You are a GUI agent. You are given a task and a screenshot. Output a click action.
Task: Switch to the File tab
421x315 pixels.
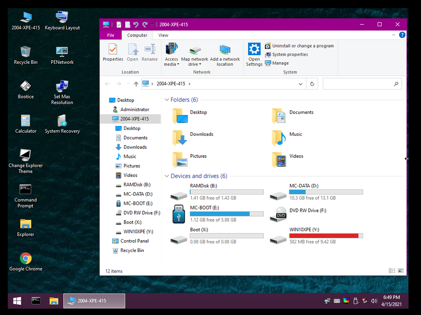[110, 35]
